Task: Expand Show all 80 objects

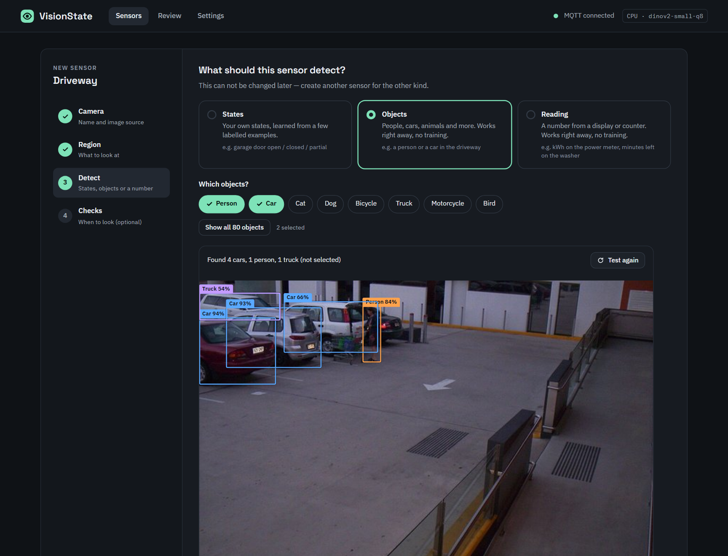Action: pyautogui.click(x=234, y=227)
